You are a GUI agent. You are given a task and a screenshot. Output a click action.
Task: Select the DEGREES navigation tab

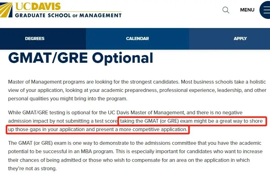click(x=35, y=39)
